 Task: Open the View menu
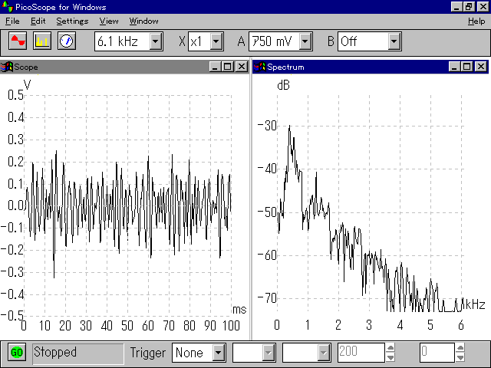(109, 21)
